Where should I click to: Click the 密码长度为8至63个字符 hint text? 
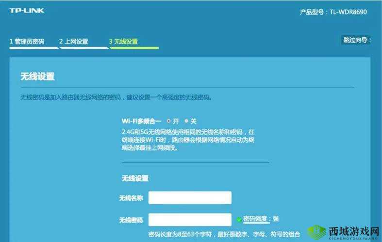coord(224,234)
